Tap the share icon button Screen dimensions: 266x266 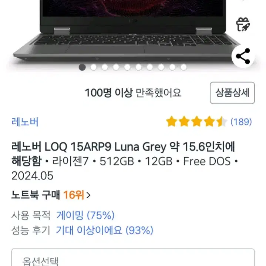click(243, 56)
